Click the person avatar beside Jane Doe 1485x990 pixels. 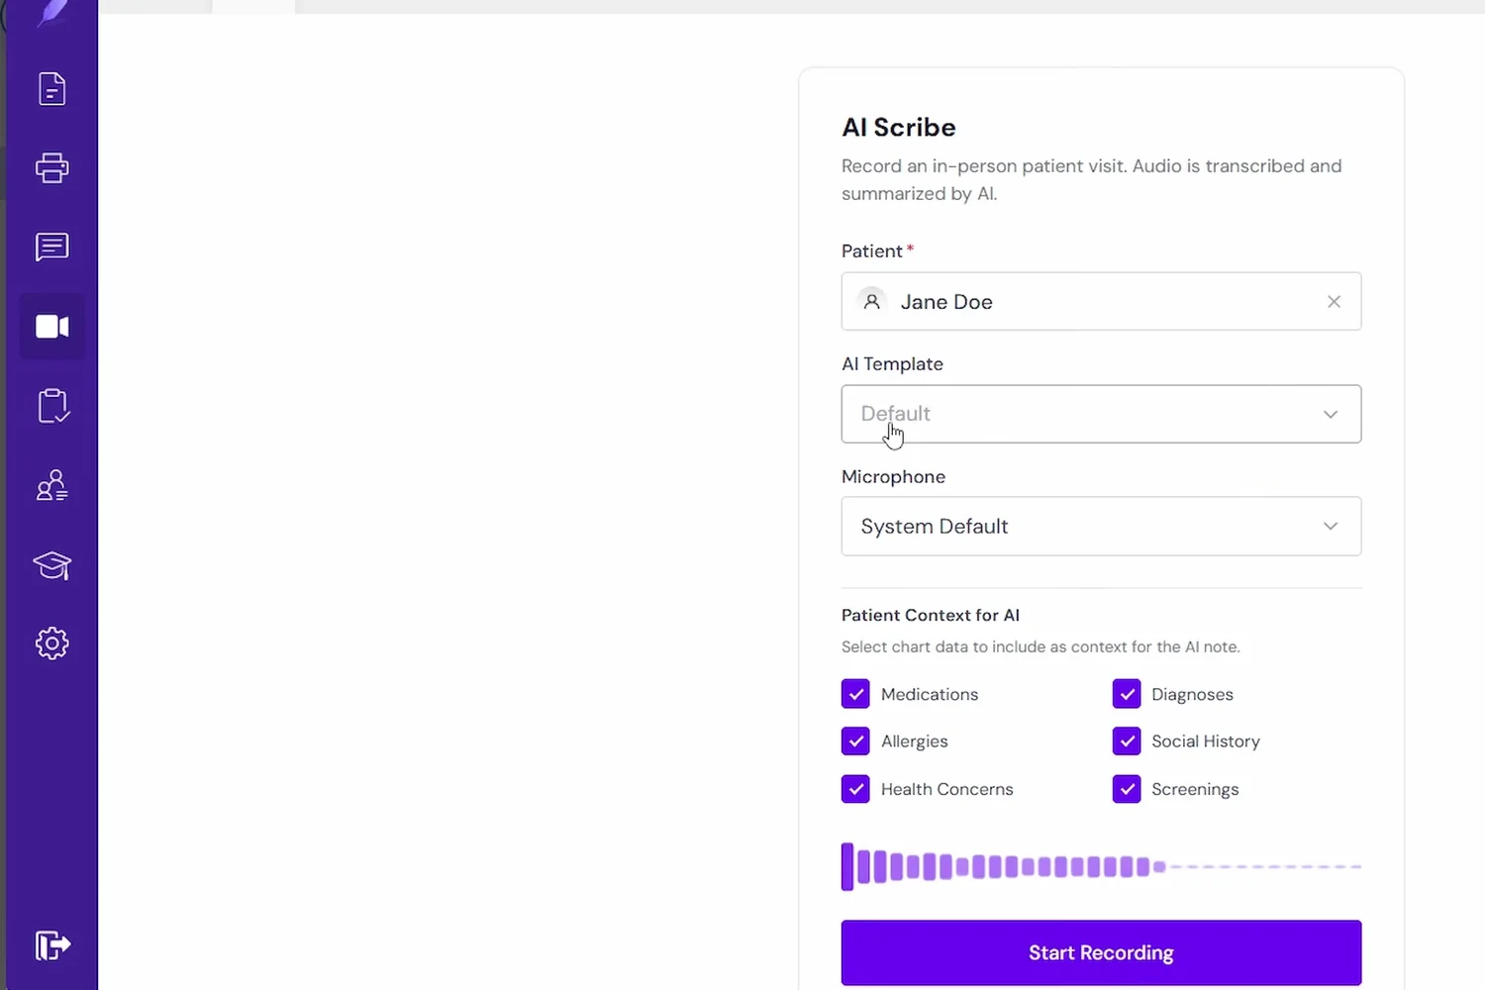[x=871, y=301]
